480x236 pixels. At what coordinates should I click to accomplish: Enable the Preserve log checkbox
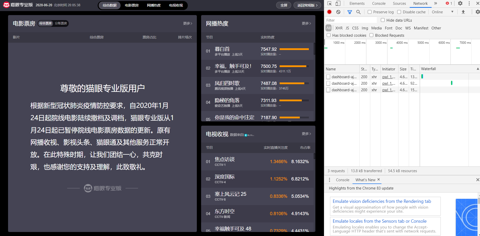[370, 12]
